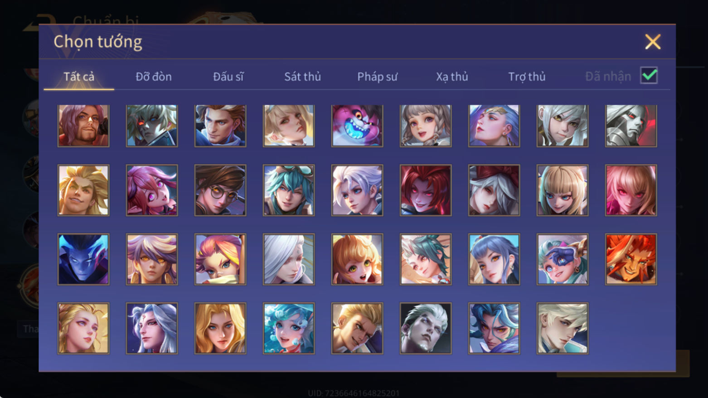
Task: Pick the mermaid hero with bubbles
Action: click(x=289, y=328)
